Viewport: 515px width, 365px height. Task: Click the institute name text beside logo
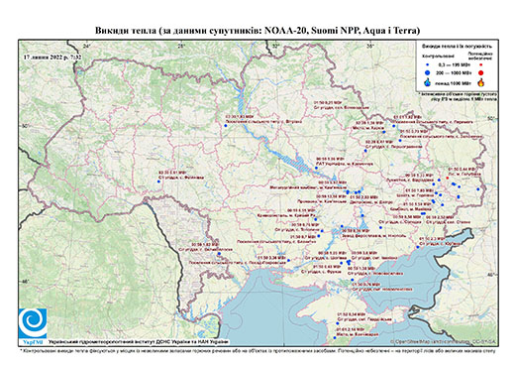pyautogui.click(x=139, y=341)
